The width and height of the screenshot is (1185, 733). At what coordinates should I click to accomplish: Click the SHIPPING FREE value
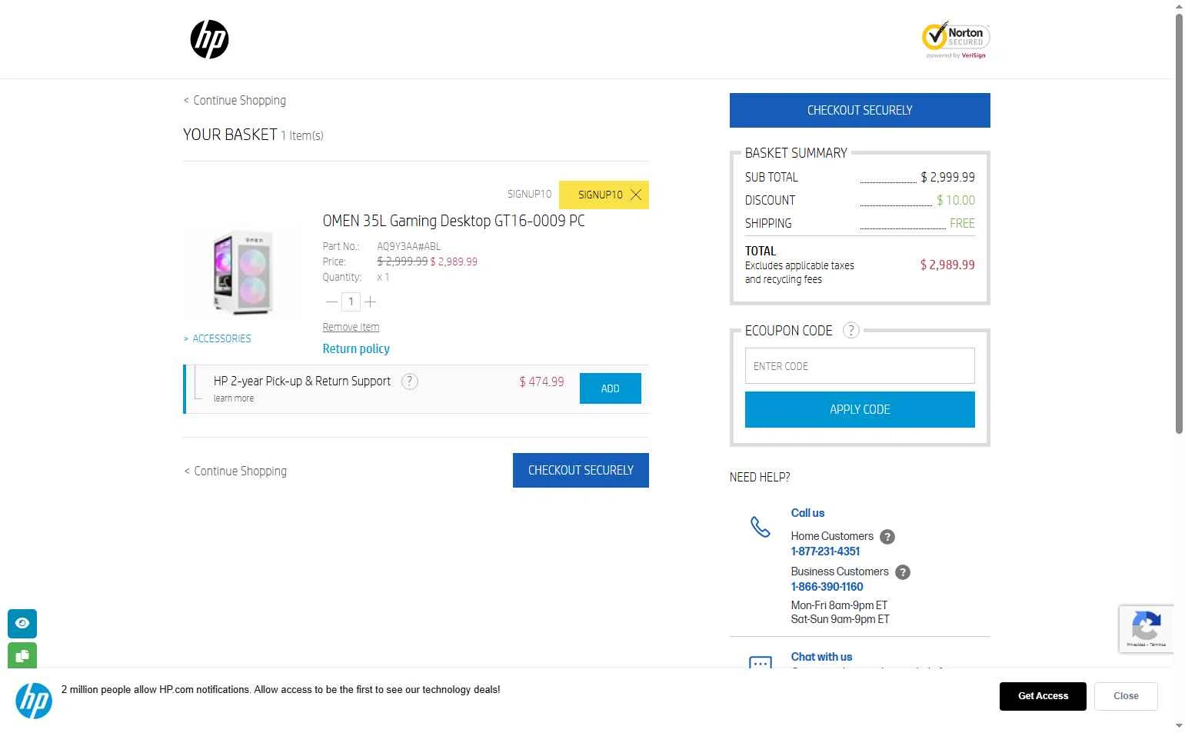962,223
